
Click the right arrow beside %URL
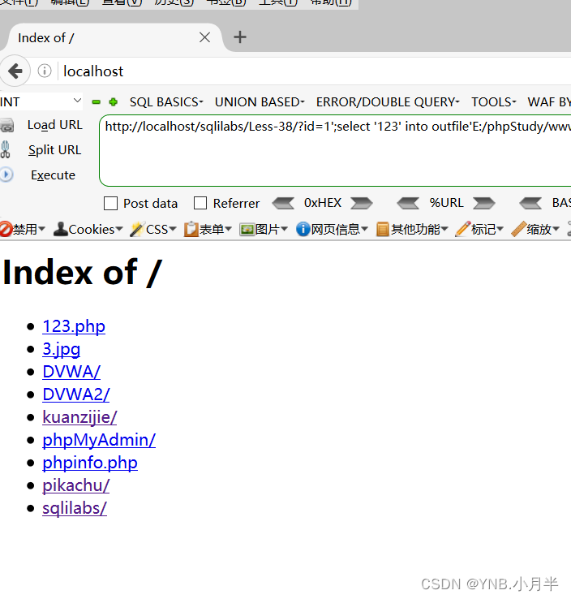pyautogui.click(x=484, y=203)
